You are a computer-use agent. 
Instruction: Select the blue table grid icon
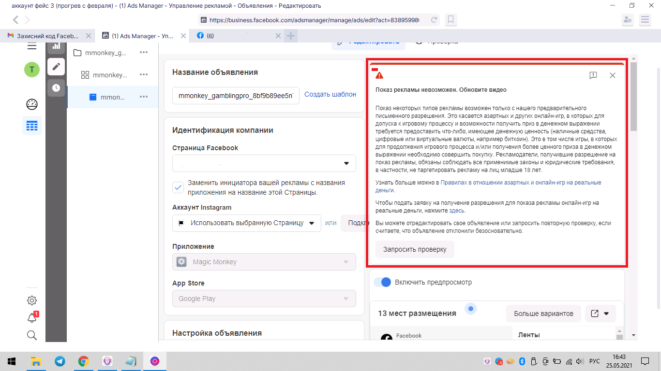(32, 126)
